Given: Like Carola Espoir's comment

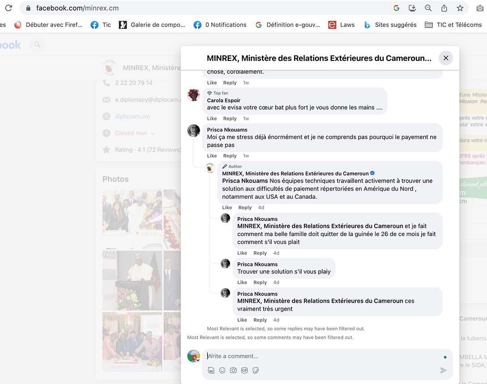Looking at the screenshot, I should pyautogui.click(x=212, y=119).
